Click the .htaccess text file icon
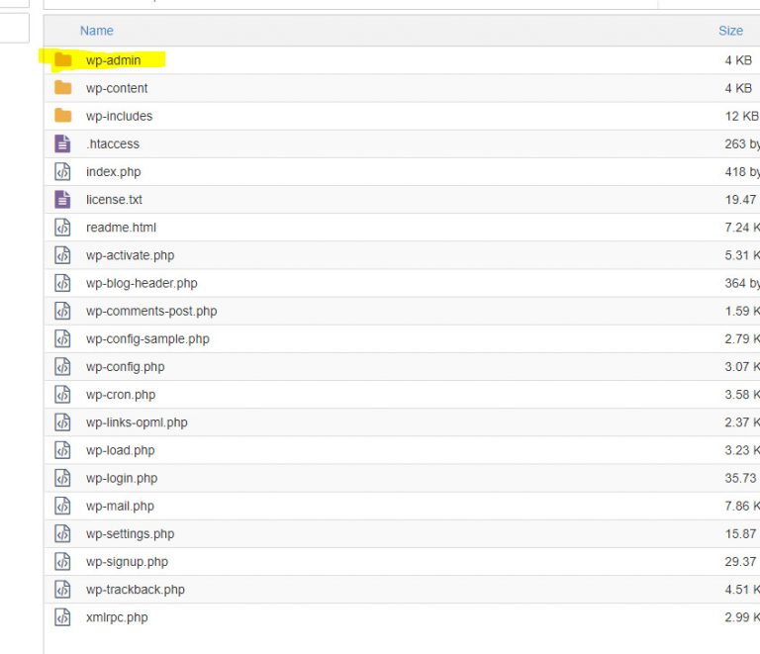The image size is (760, 654). (63, 143)
